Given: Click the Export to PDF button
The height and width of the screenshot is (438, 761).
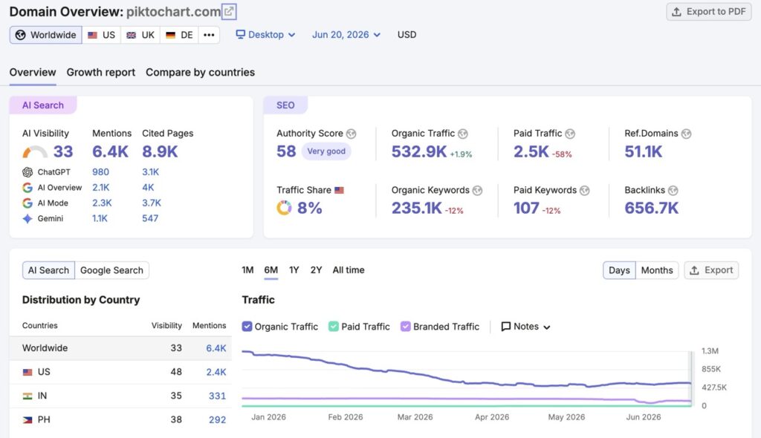Looking at the screenshot, I should tap(708, 12).
